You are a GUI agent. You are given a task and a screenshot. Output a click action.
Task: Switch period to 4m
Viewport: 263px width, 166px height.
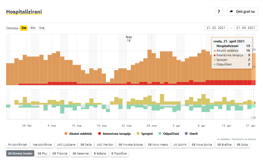click(33, 28)
